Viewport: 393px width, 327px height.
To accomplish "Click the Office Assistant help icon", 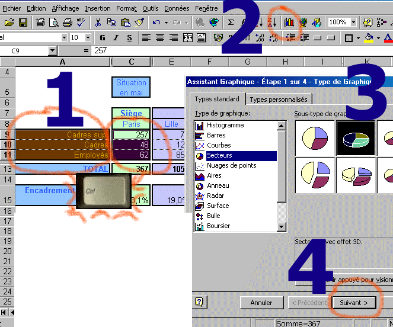I will point(368,23).
